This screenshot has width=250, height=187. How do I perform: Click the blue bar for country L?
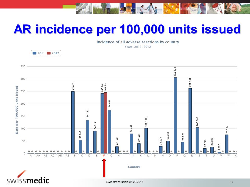(x=146, y=141)
